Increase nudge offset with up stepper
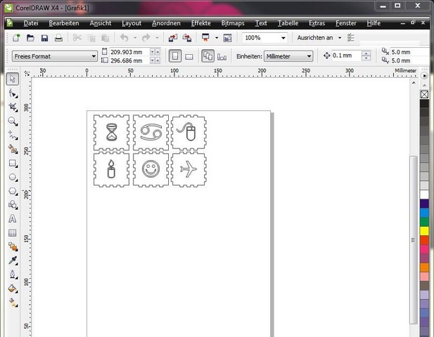 pyautogui.click(x=366, y=53)
